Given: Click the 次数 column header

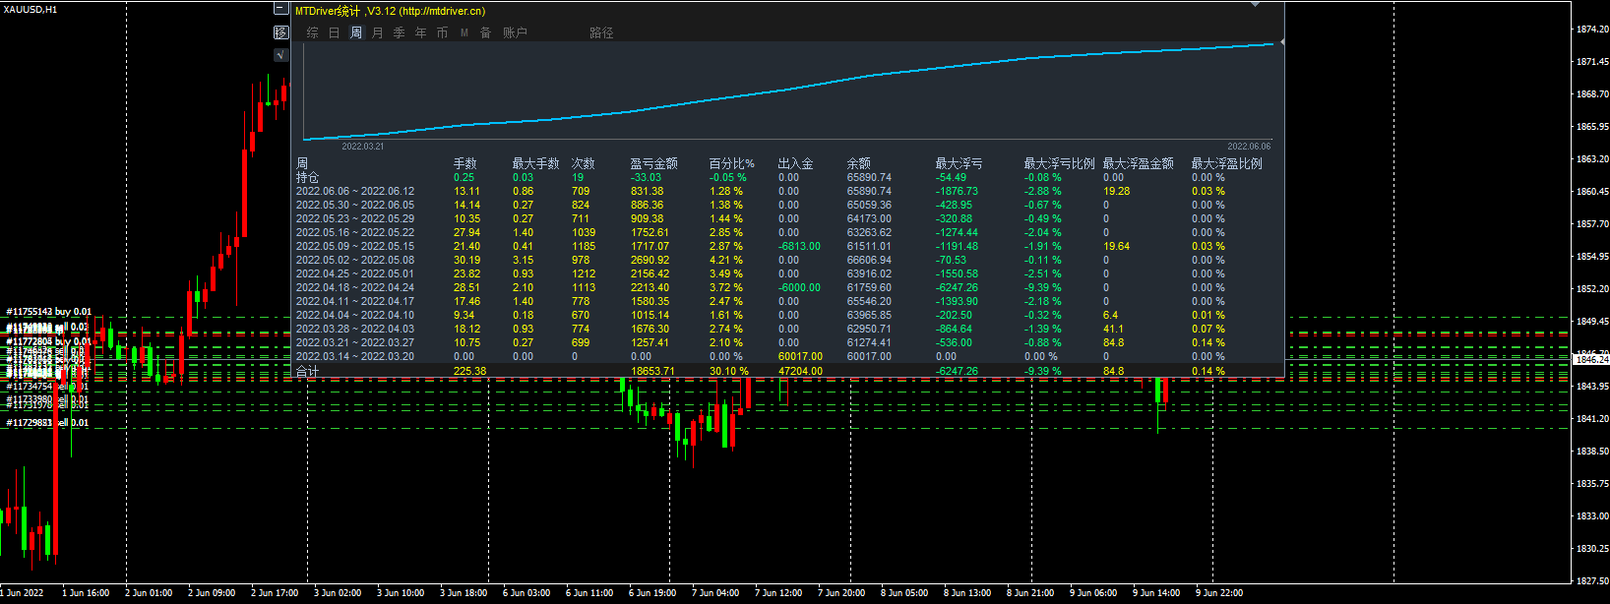Looking at the screenshot, I should [584, 163].
